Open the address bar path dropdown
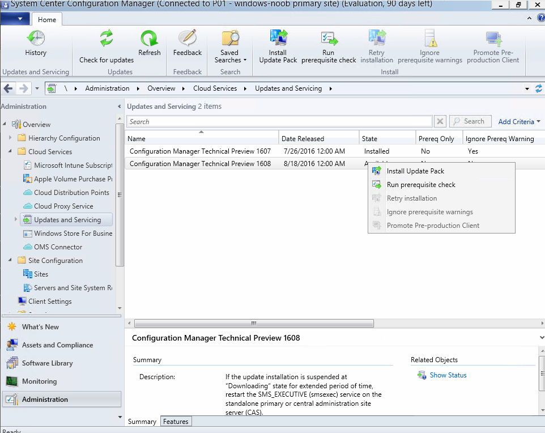 (x=527, y=88)
